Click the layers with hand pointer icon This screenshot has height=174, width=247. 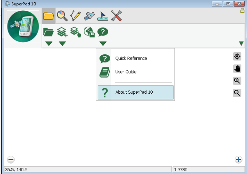pyautogui.click(x=76, y=32)
